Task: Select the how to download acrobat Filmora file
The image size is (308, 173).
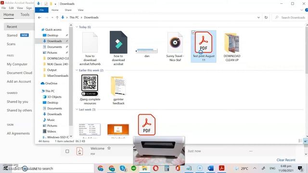Action: (x=118, y=48)
